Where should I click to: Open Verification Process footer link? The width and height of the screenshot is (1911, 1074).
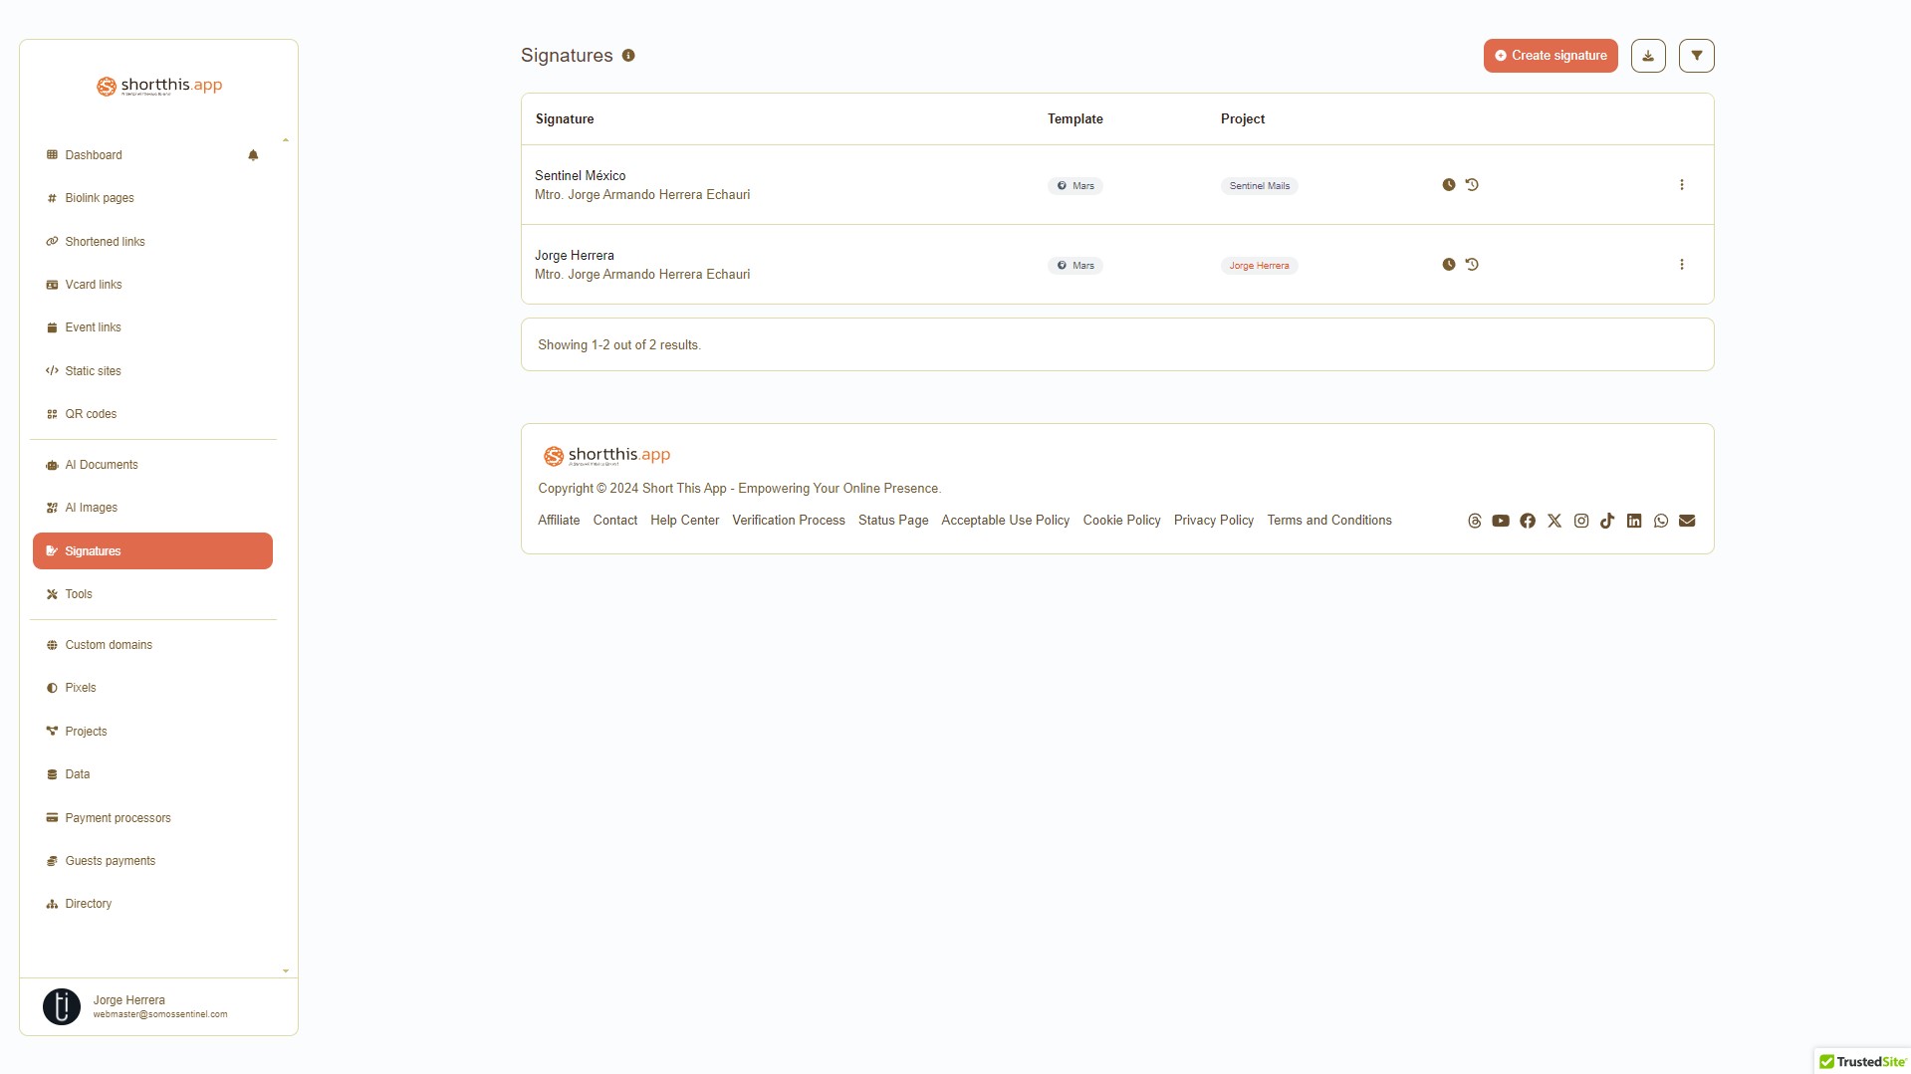[789, 521]
